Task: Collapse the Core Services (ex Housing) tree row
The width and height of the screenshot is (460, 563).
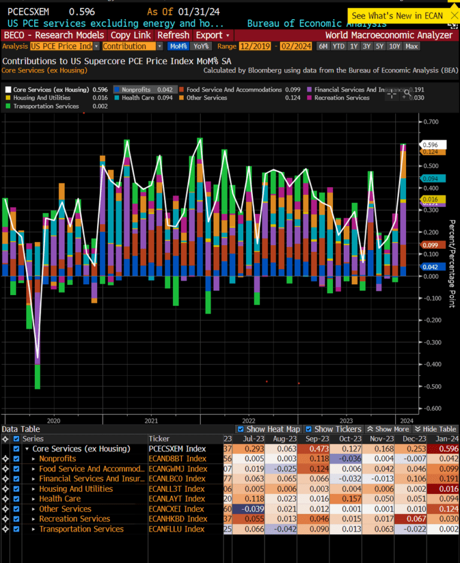Action: [28, 449]
